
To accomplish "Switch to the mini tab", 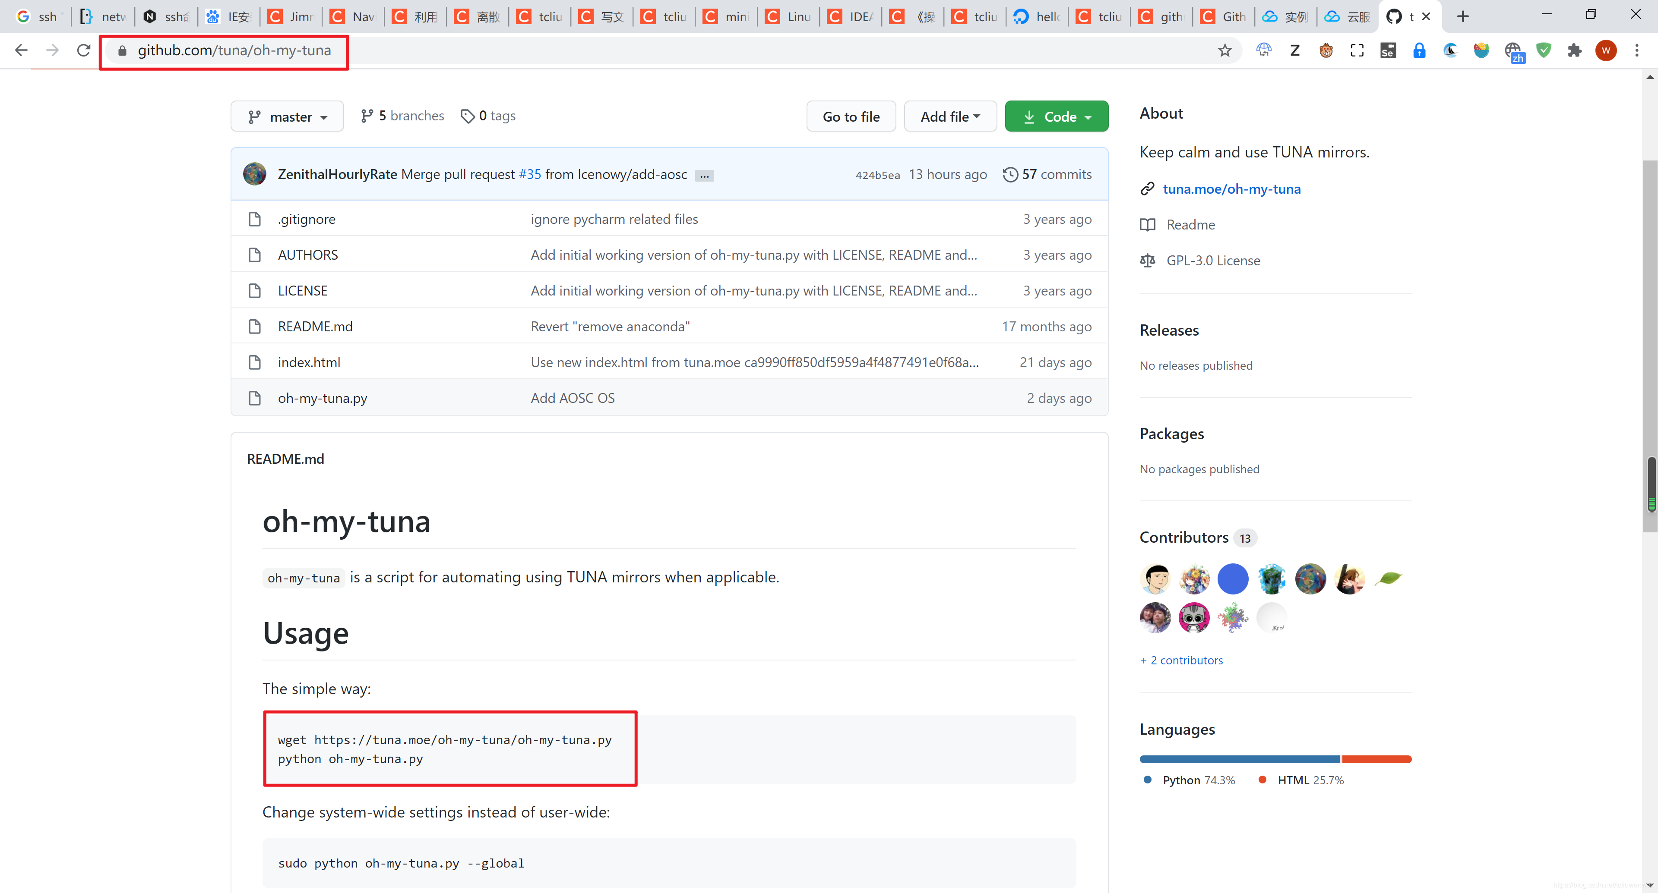I will 726,16.
